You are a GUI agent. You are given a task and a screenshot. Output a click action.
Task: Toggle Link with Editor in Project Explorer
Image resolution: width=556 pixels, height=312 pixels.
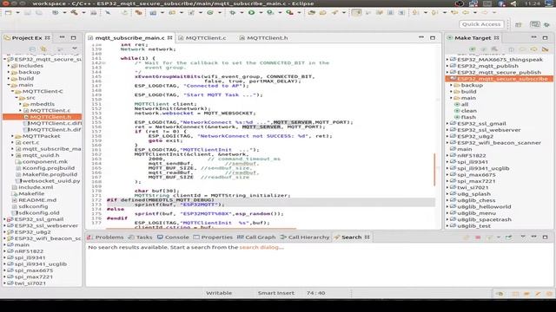point(43,49)
